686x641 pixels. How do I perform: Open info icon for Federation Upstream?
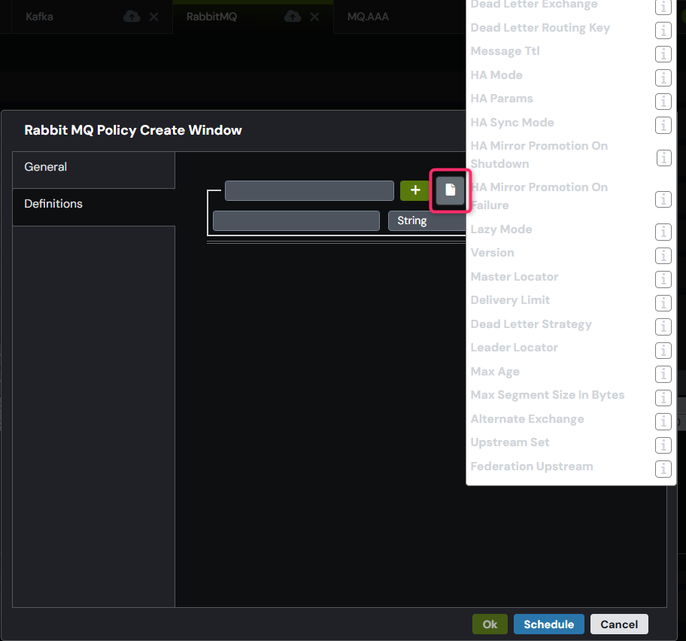point(663,469)
